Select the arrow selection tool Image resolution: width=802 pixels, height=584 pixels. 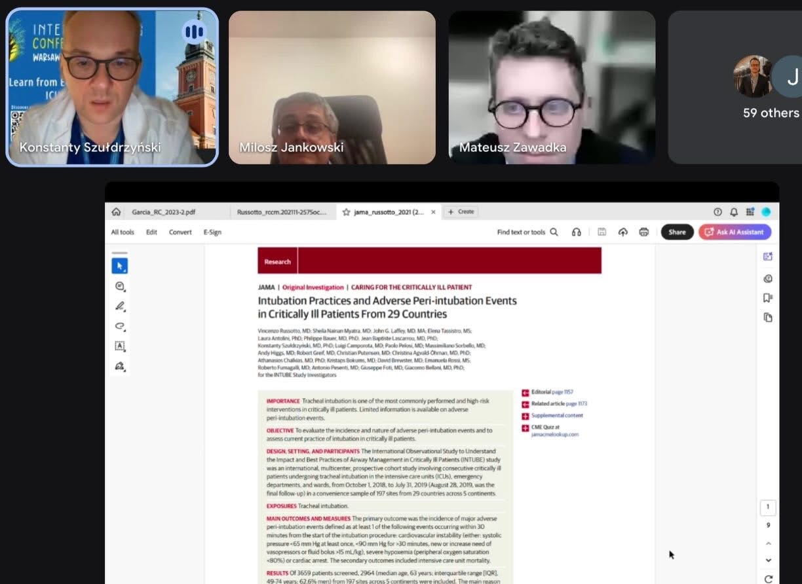pos(119,266)
